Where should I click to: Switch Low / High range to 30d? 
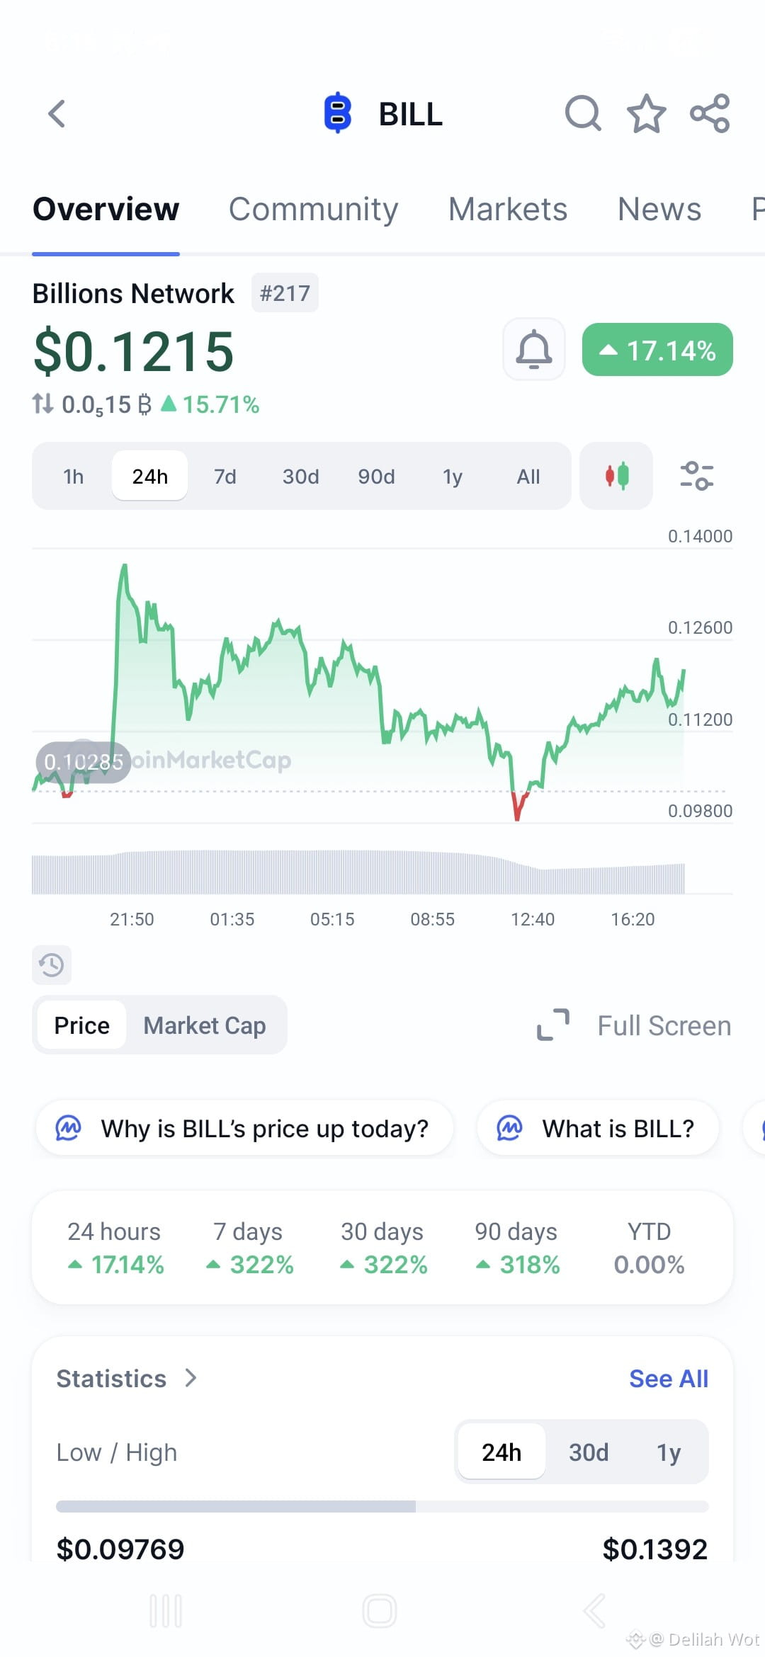coord(589,1452)
